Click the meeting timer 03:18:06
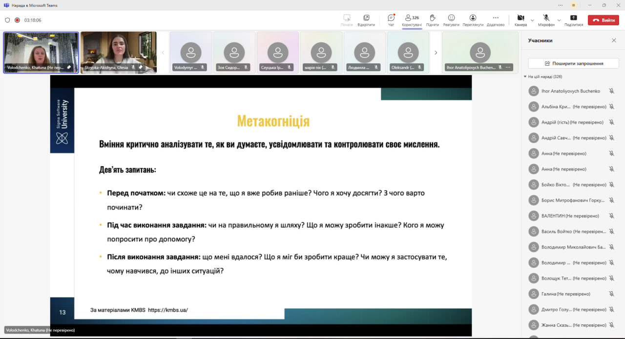Screen dimensions: 625x339 [33, 20]
